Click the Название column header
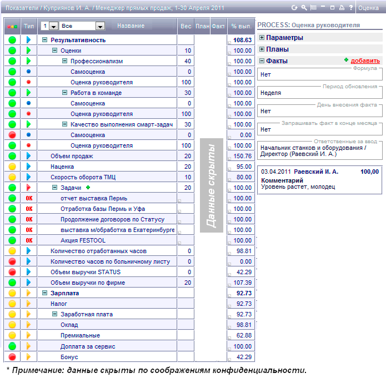The width and height of the screenshot is (386, 378). click(131, 26)
